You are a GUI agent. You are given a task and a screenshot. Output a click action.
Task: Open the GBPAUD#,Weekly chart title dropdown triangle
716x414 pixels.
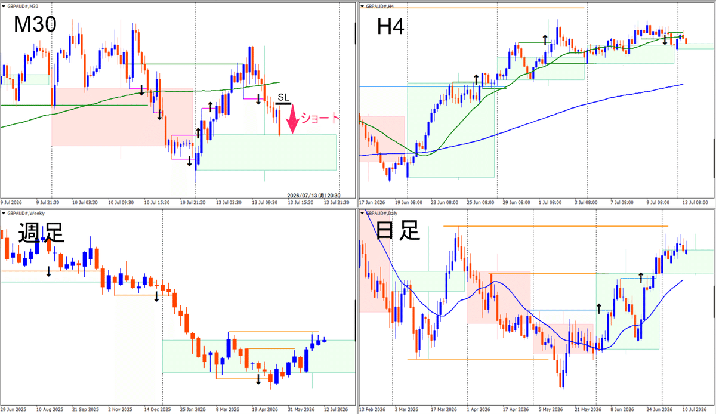coord(4,213)
